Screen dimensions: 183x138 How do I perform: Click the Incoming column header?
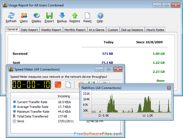click(64, 96)
